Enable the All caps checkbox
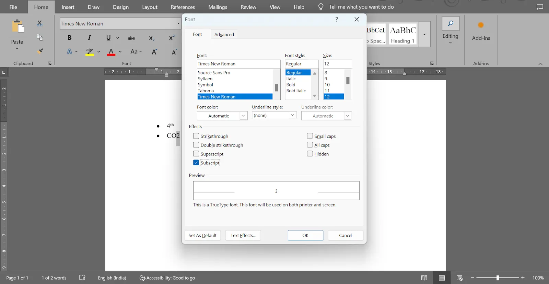The image size is (549, 284). (310, 145)
